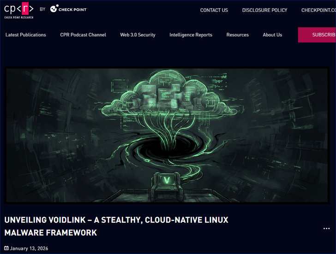Visit the CHECKPOINT.COM link
The width and height of the screenshot is (336, 254).
click(318, 10)
